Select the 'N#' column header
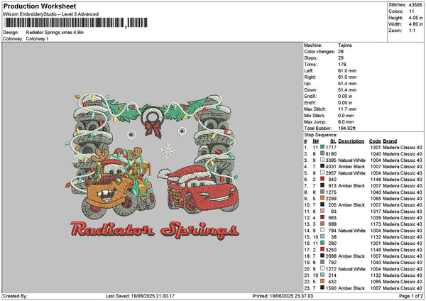 click(315, 141)
